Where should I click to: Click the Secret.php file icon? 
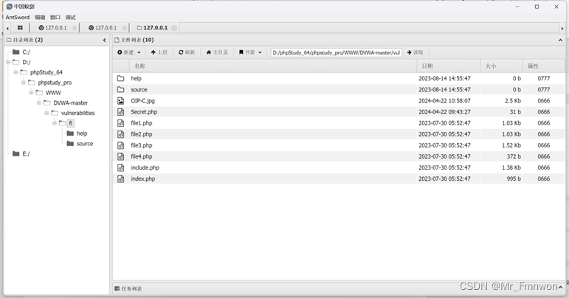(x=121, y=112)
